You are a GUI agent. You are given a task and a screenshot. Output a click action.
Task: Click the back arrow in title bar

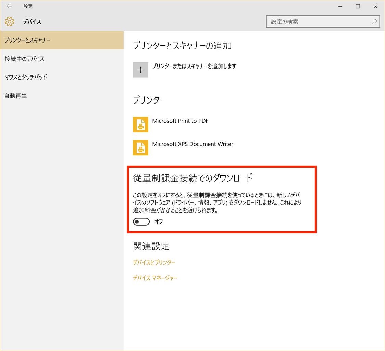point(10,6)
